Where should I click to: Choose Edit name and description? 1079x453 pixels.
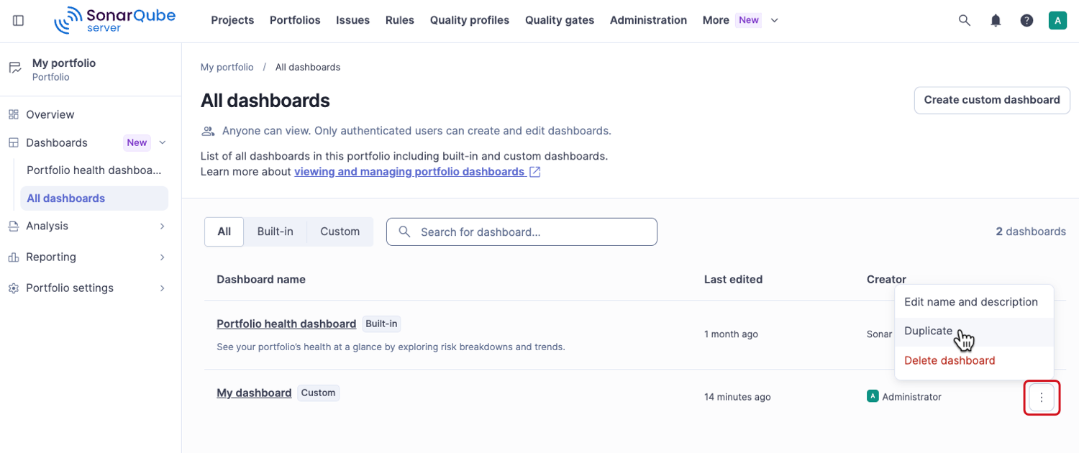pyautogui.click(x=974, y=302)
